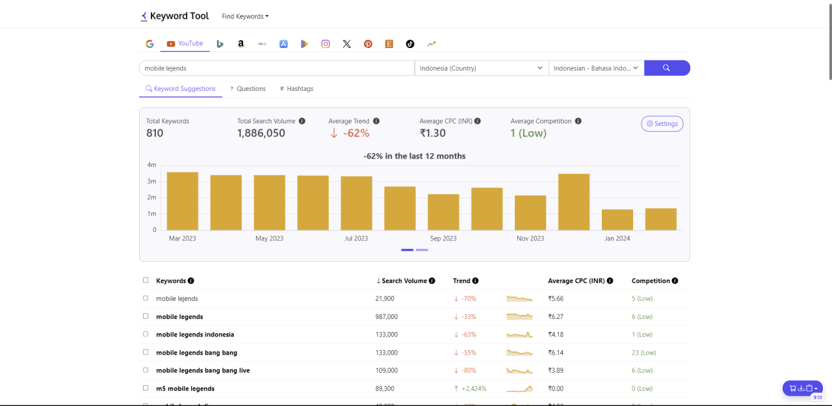This screenshot has height=406, width=832.
Task: Open the Settings button in stats panel
Action: 662,124
